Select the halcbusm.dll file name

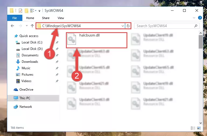(89, 35)
